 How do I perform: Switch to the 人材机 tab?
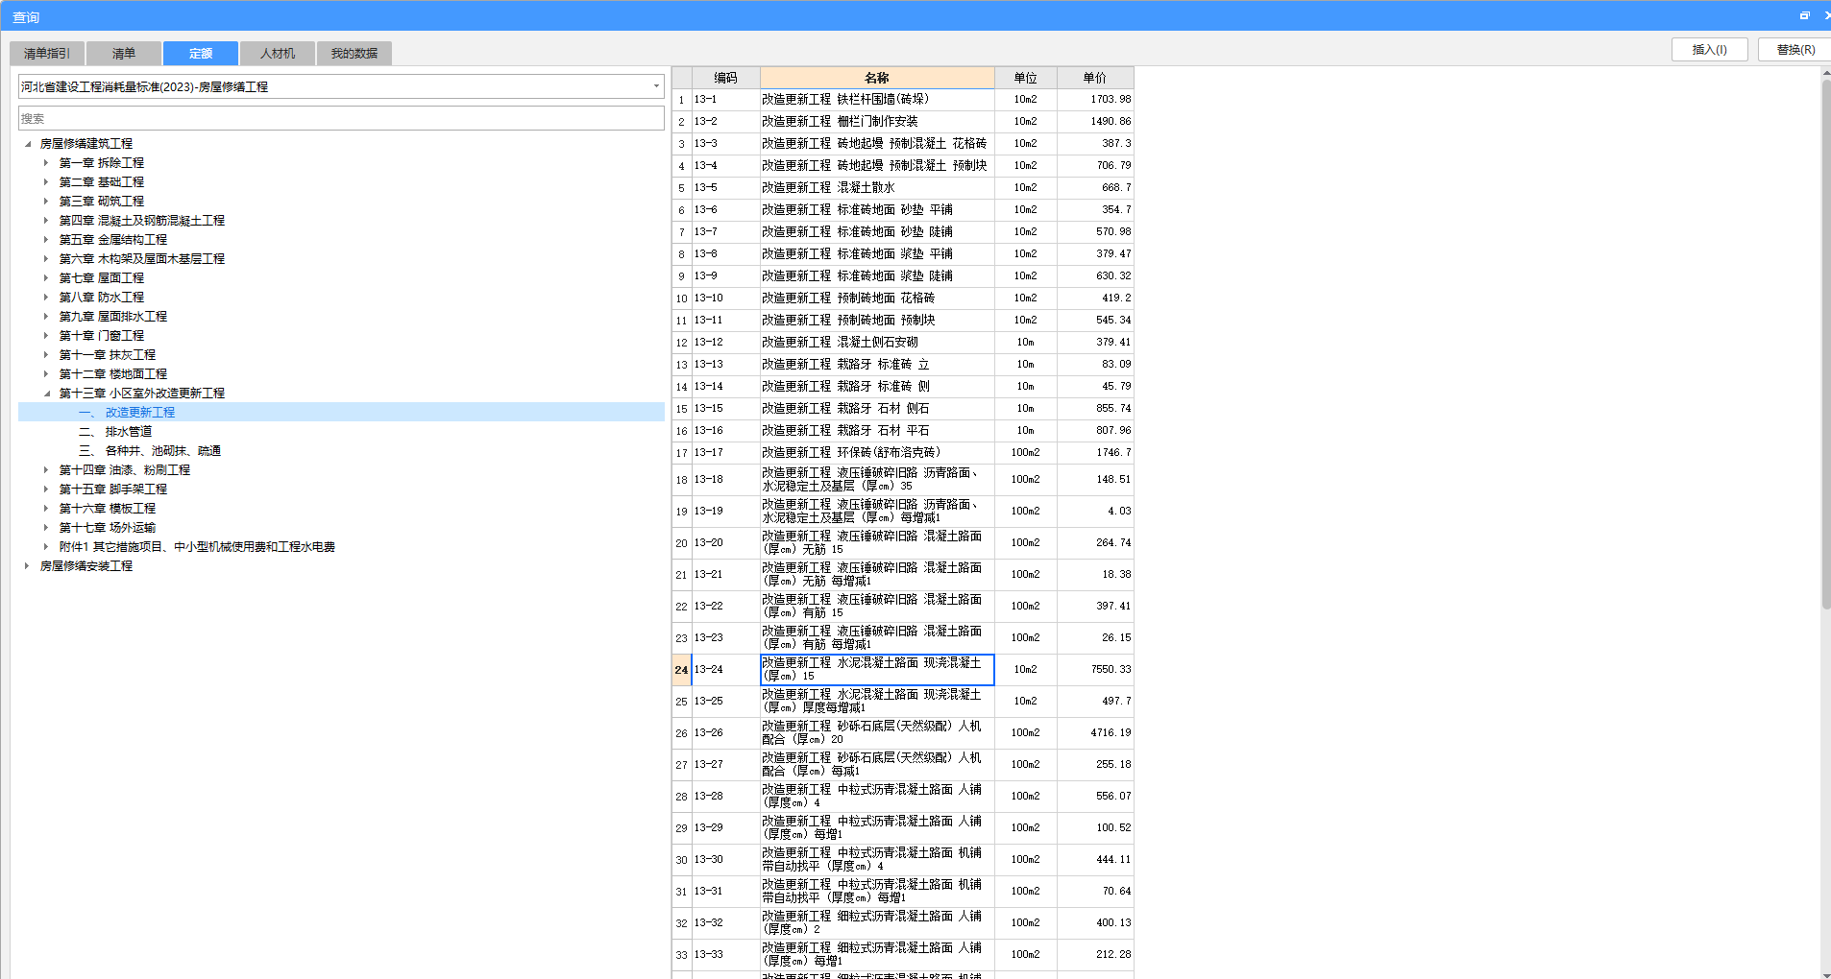278,54
